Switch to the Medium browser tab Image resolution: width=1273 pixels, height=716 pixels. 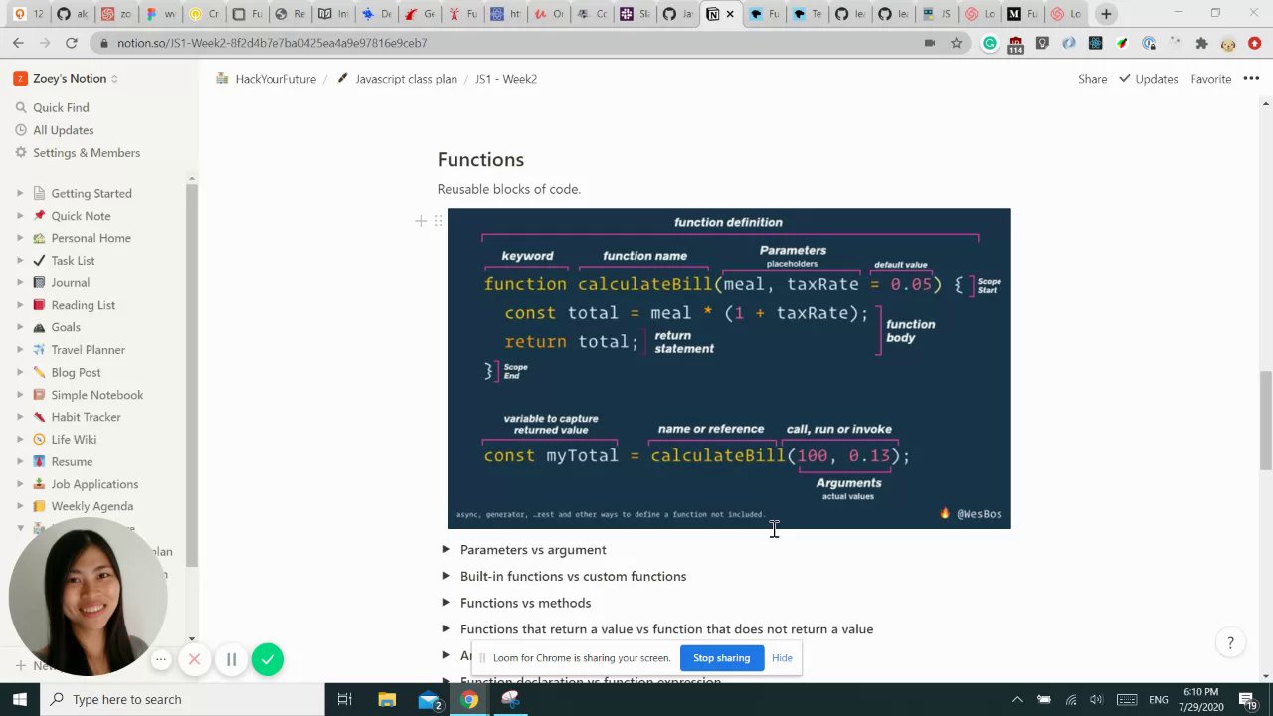pyautogui.click(x=1020, y=14)
